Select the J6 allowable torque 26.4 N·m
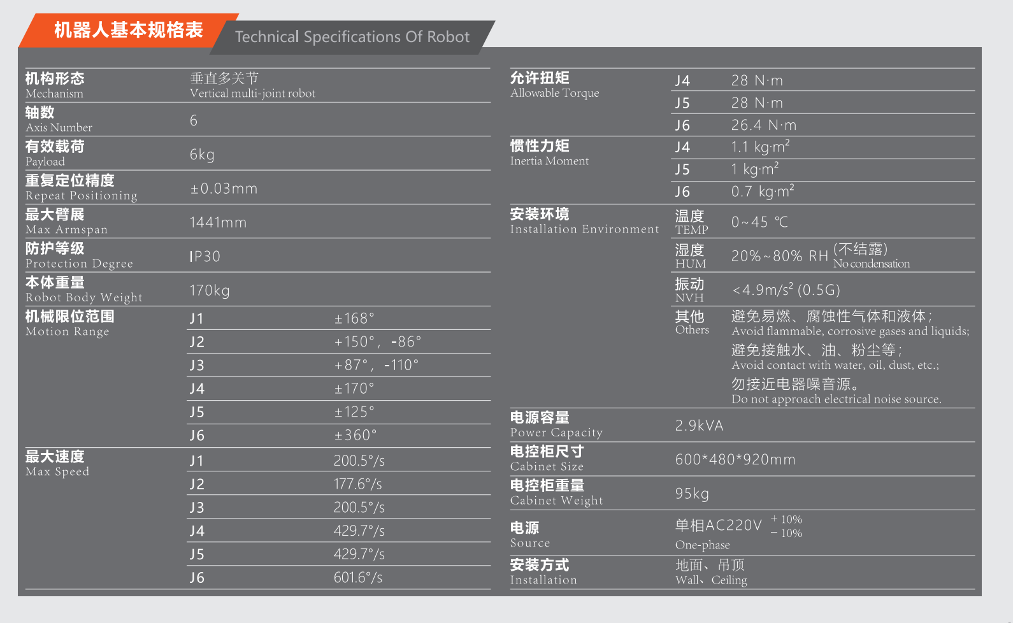The height and width of the screenshot is (623, 1013). click(764, 125)
